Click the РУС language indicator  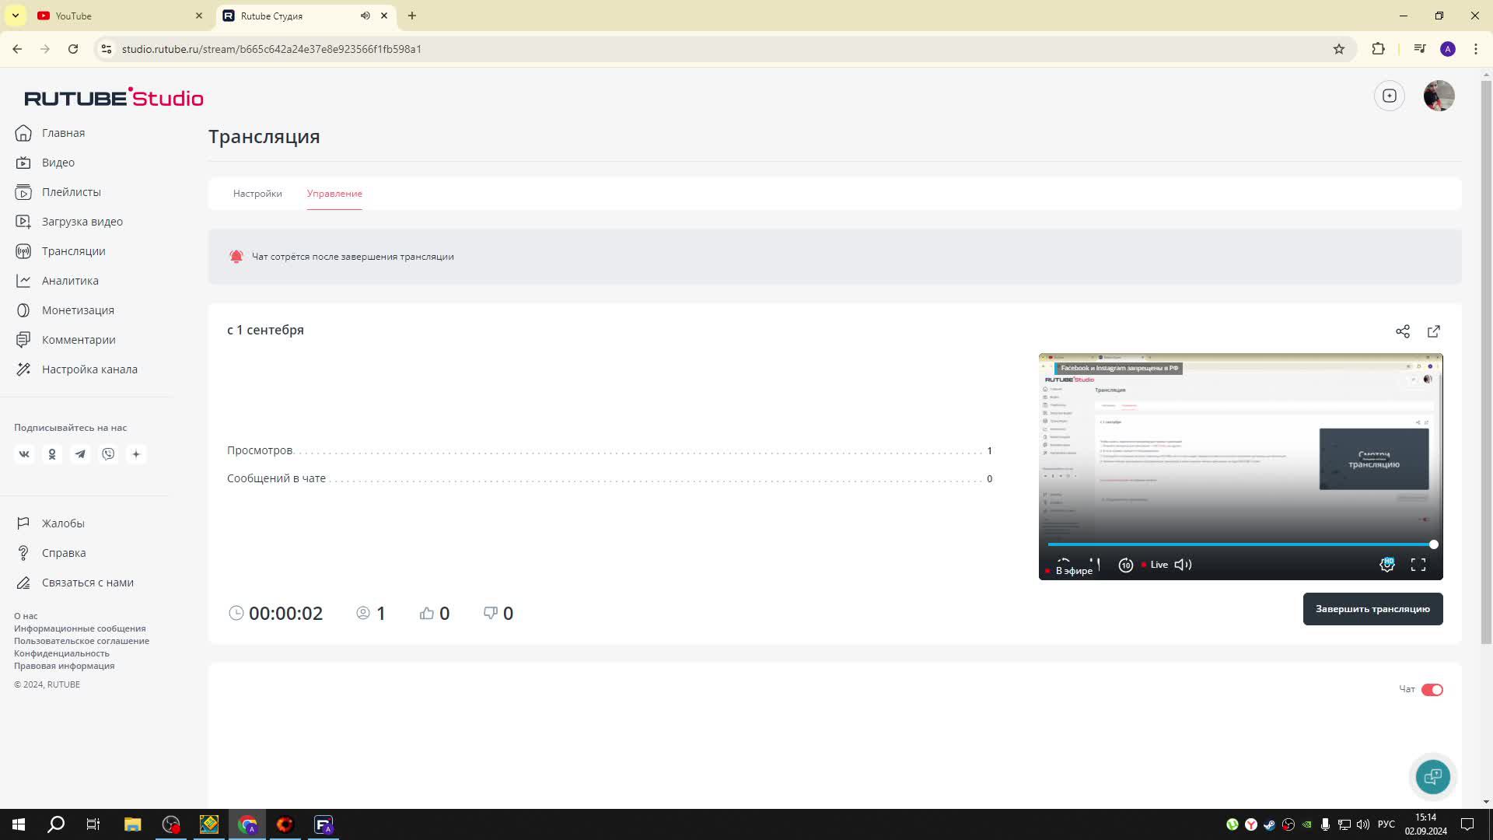click(1386, 824)
